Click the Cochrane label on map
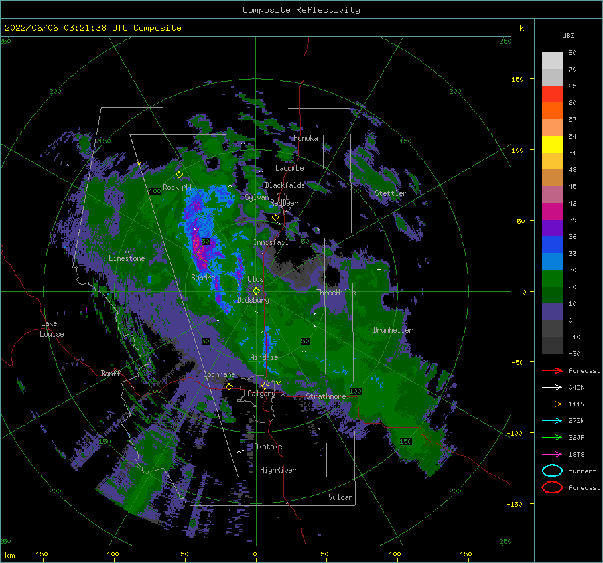The height and width of the screenshot is (563, 603). 219,374
